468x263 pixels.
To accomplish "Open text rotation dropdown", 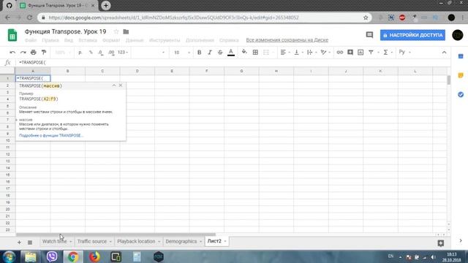I will click(325, 52).
